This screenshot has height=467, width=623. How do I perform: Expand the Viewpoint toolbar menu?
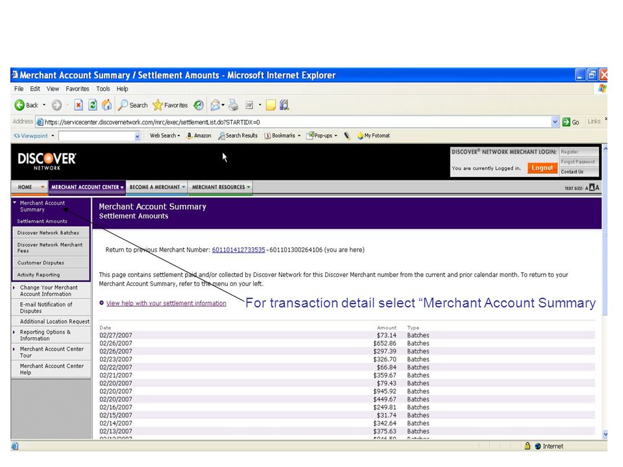53,136
